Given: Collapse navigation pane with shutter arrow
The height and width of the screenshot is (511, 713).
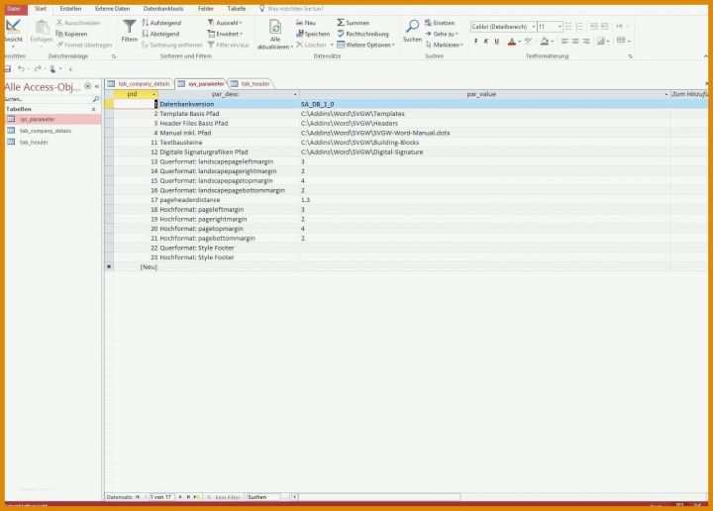Looking at the screenshot, I should pyautogui.click(x=97, y=86).
